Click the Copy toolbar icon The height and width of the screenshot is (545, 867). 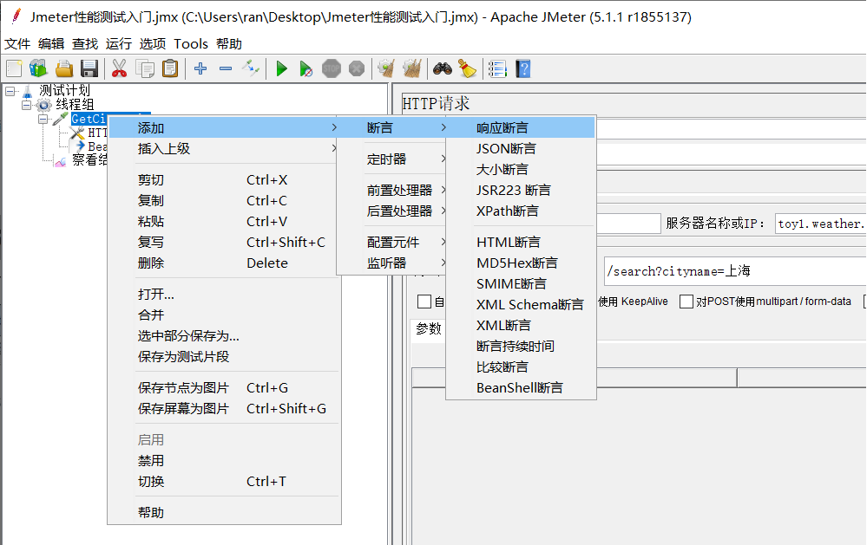click(x=145, y=69)
